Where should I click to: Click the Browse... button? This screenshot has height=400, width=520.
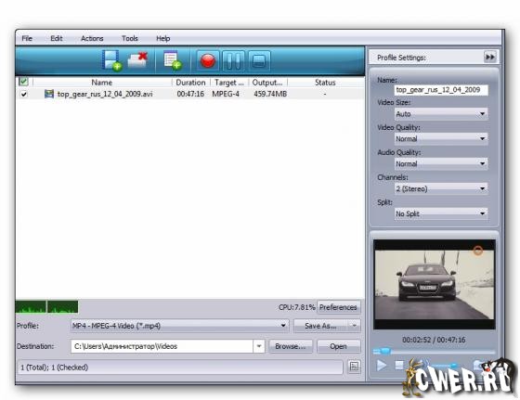pyautogui.click(x=290, y=346)
